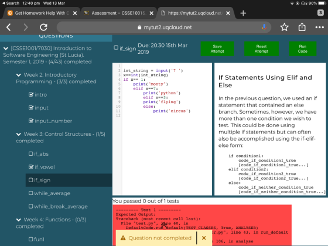Switch to Get Homework Help tab
The height and width of the screenshot is (246, 328).
[x=42, y=13]
